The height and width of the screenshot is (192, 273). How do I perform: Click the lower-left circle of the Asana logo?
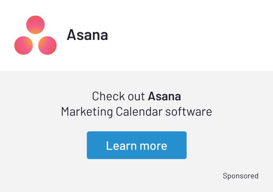[24, 45]
